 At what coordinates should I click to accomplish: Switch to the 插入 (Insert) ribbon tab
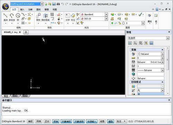pyautogui.click(x=22, y=9)
